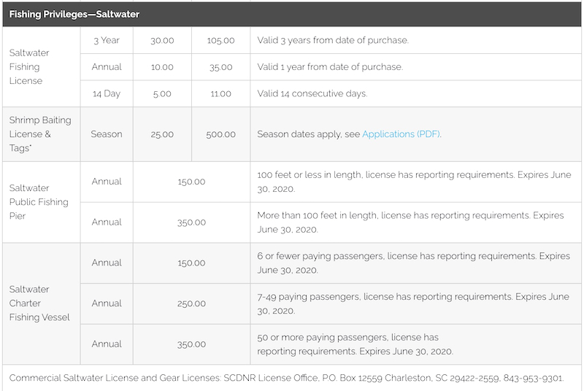Select the 105.00 price cell
This screenshot has width=584, height=391.
pos(220,40)
